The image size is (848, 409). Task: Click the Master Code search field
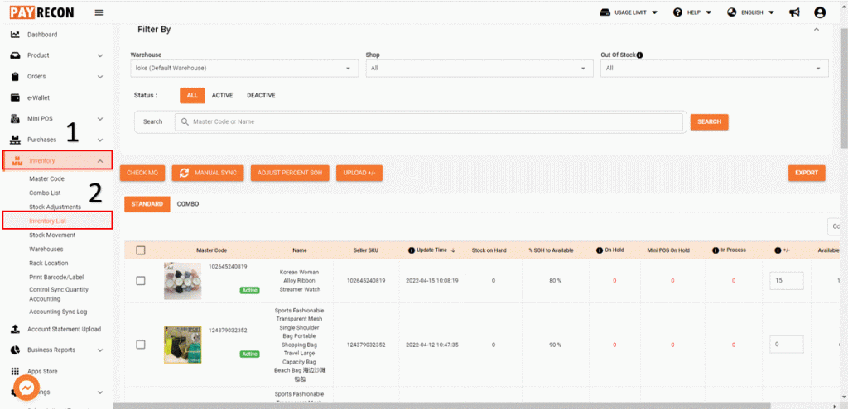(x=428, y=122)
